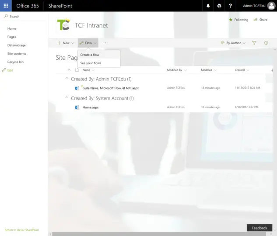Open the TCF Intranet site title
The image size is (277, 236).
[x=91, y=25]
